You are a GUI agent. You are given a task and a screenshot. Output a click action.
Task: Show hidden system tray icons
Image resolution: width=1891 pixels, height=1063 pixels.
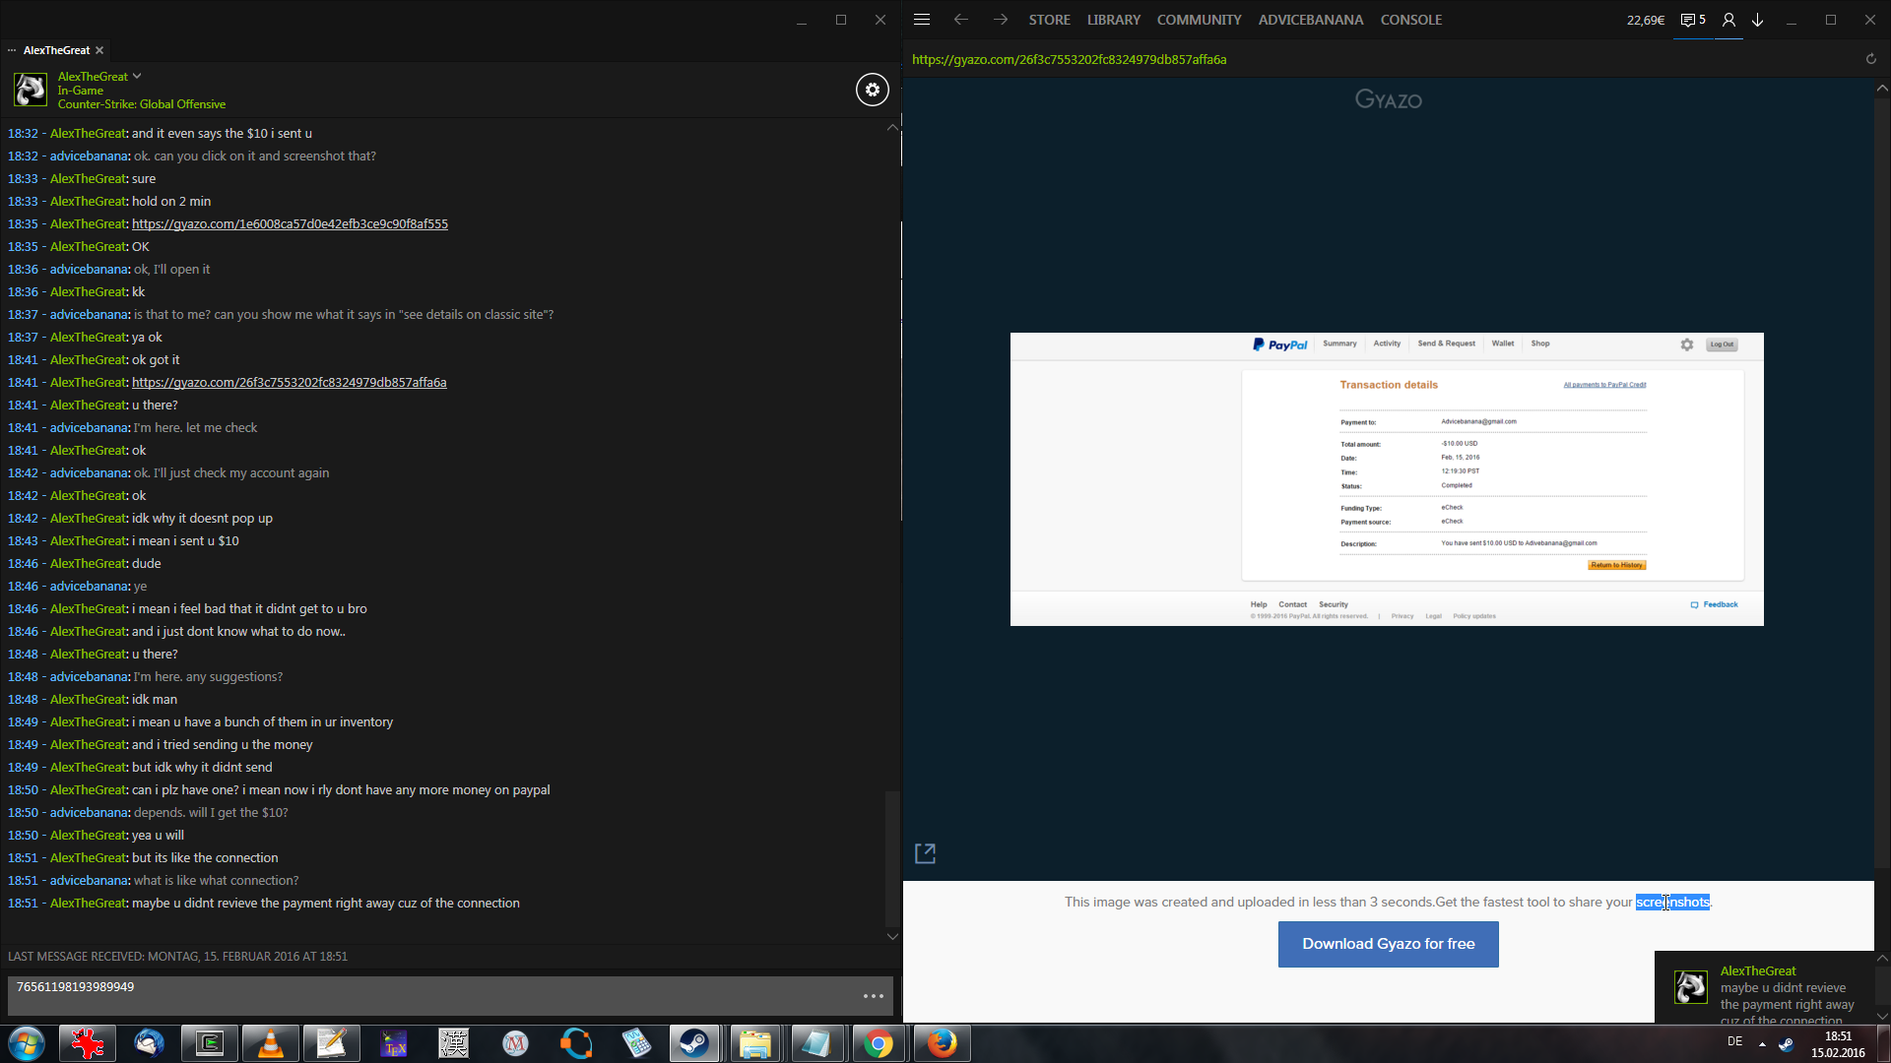pos(1762,1043)
